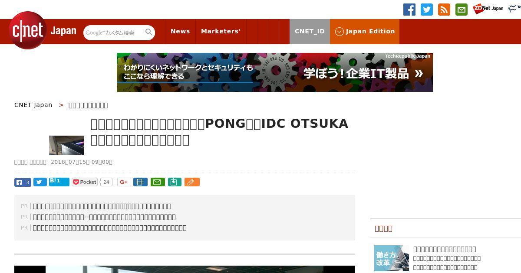Viewport: 521px width, 273px height.
Task: Open the TechRepublic Japan banner ad
Action: tap(275, 72)
